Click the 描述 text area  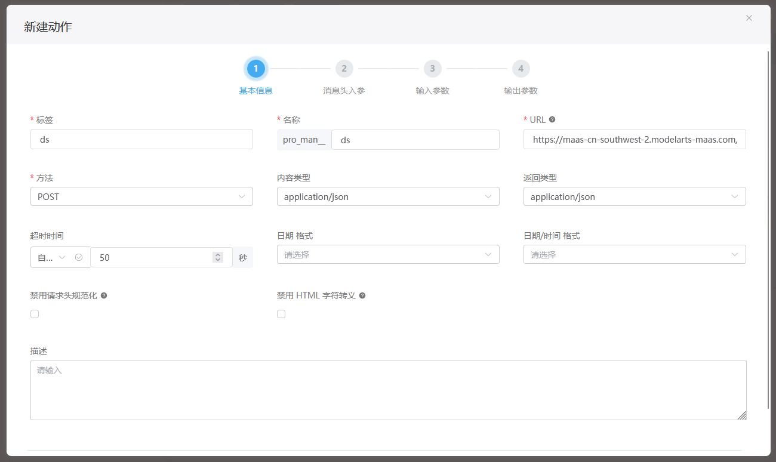click(388, 390)
